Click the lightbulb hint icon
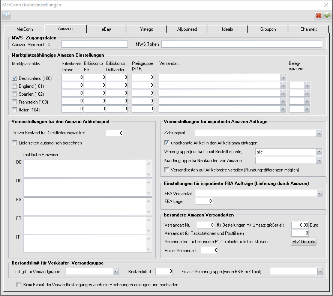Image resolution: width=333 pixels, height=296 pixels. [6, 15]
